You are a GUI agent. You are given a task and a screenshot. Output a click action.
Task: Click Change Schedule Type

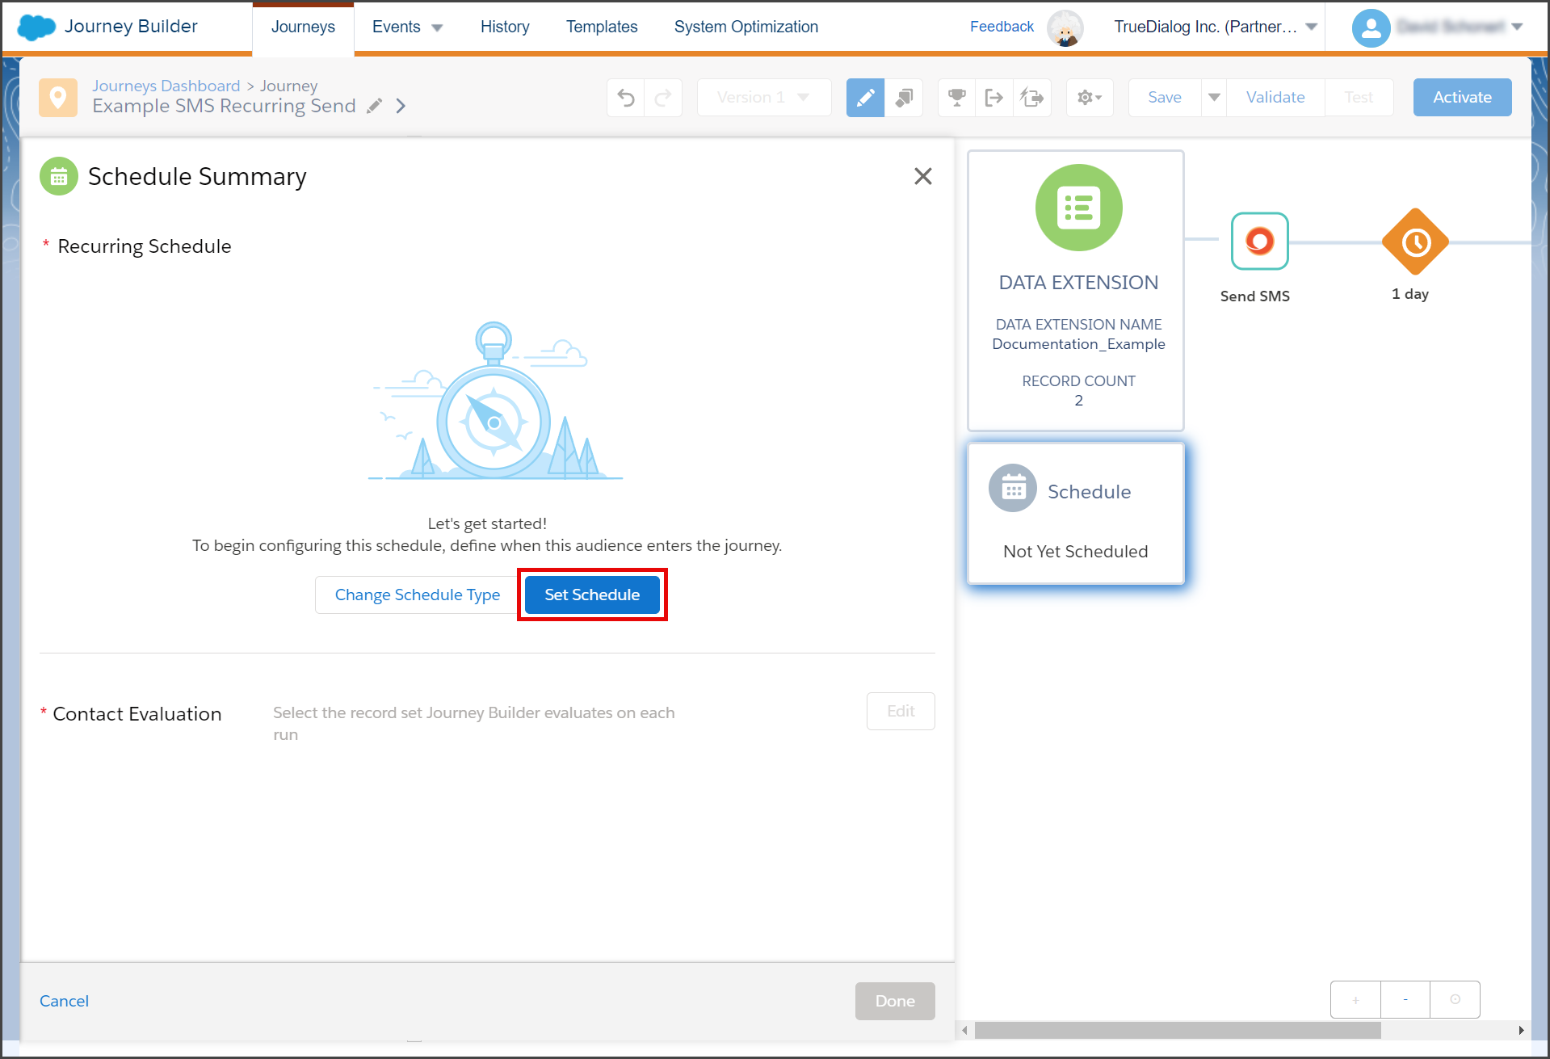click(x=418, y=595)
